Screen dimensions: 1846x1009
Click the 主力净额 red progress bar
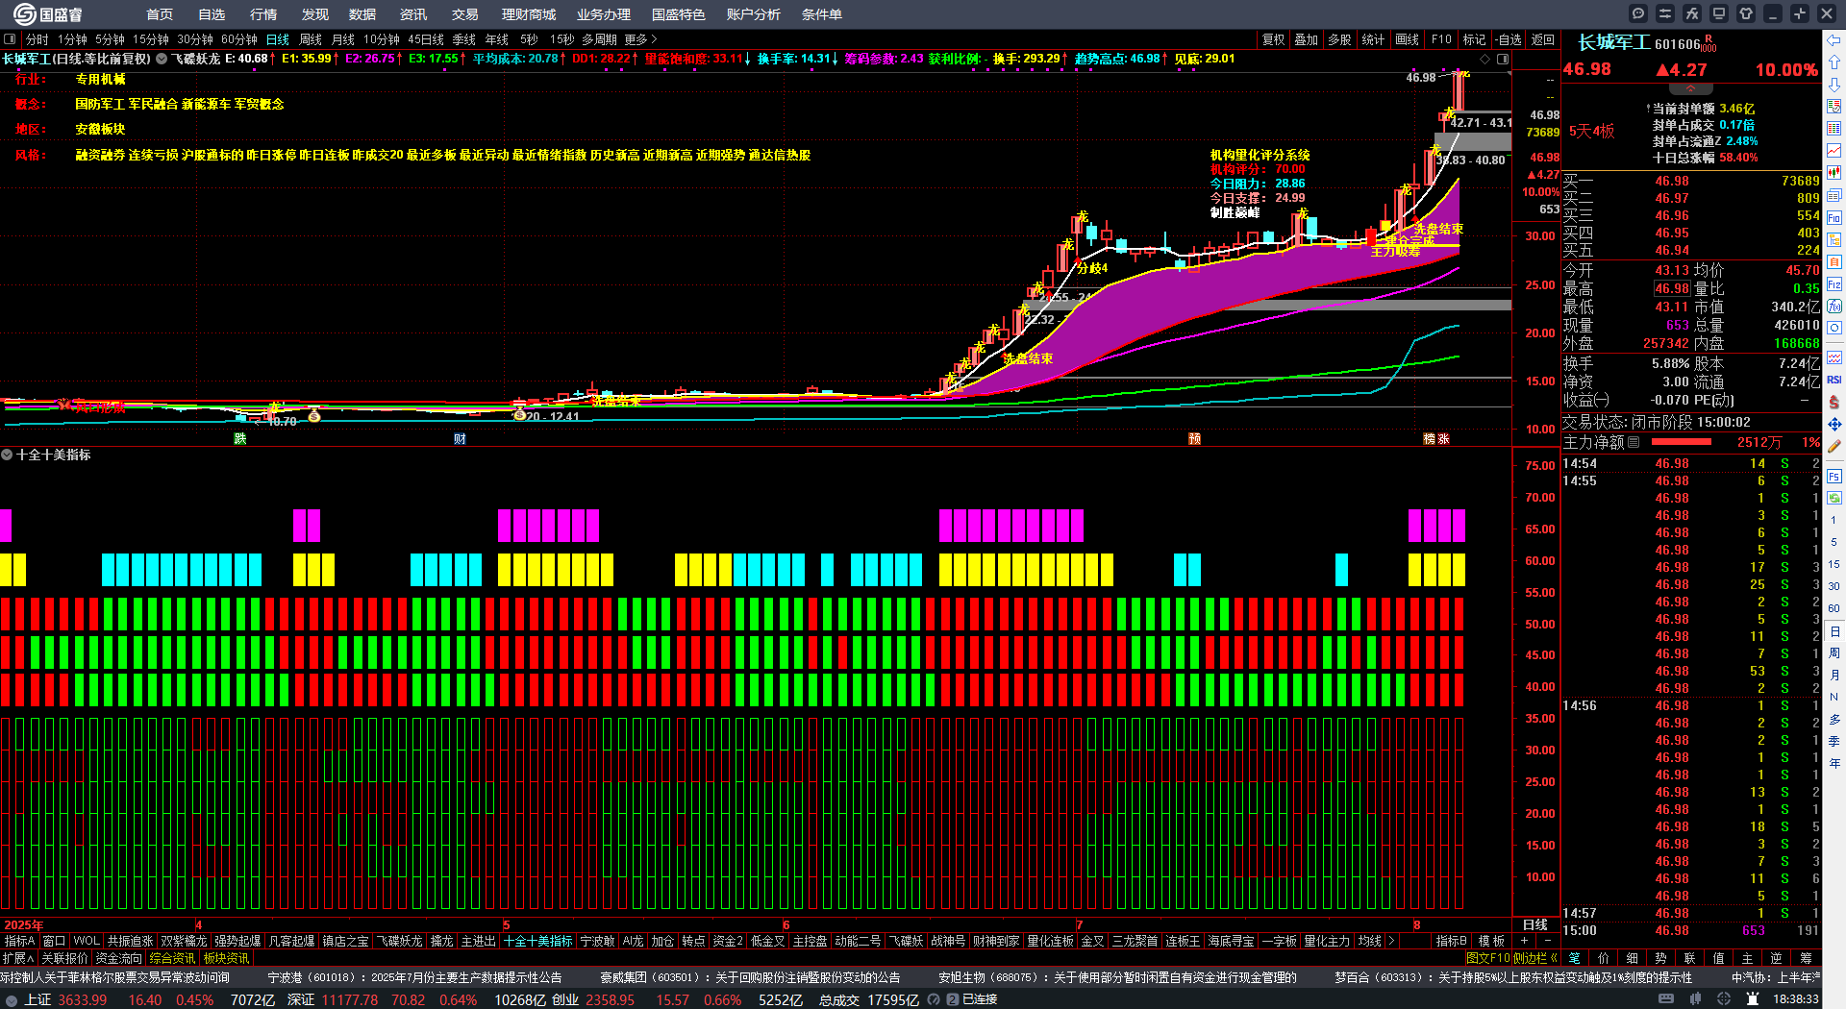click(x=1681, y=442)
